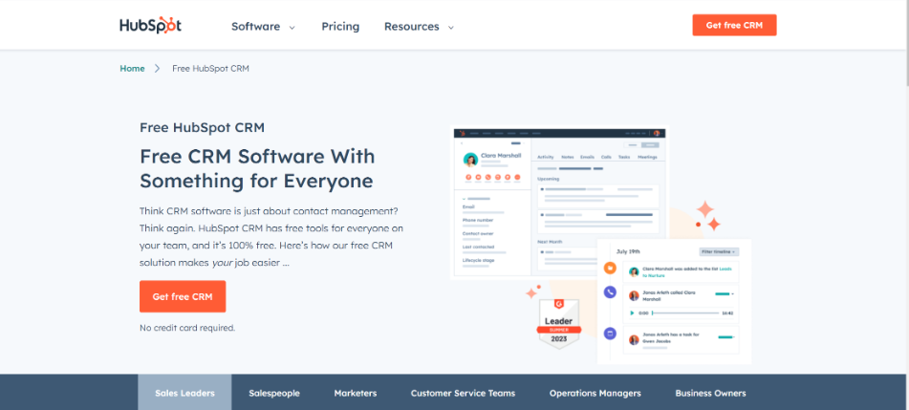The height and width of the screenshot is (410, 909).
Task: Expand the Software navigation menu
Action: (x=263, y=27)
